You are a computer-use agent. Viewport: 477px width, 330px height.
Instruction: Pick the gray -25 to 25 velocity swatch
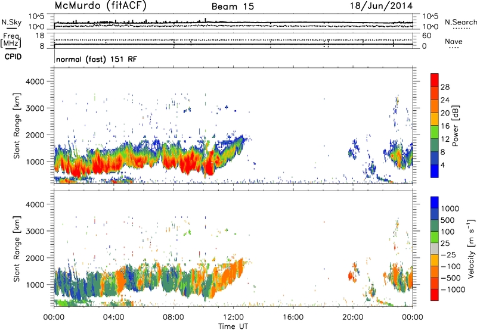point(435,248)
